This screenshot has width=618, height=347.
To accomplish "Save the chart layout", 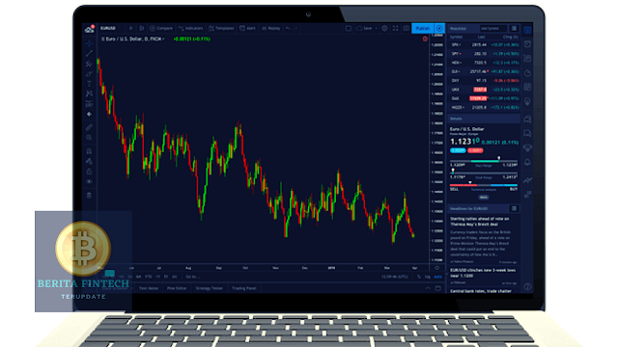I will (x=365, y=28).
